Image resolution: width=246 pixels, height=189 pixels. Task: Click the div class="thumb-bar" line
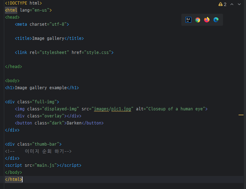pyautogui.click(x=33, y=144)
